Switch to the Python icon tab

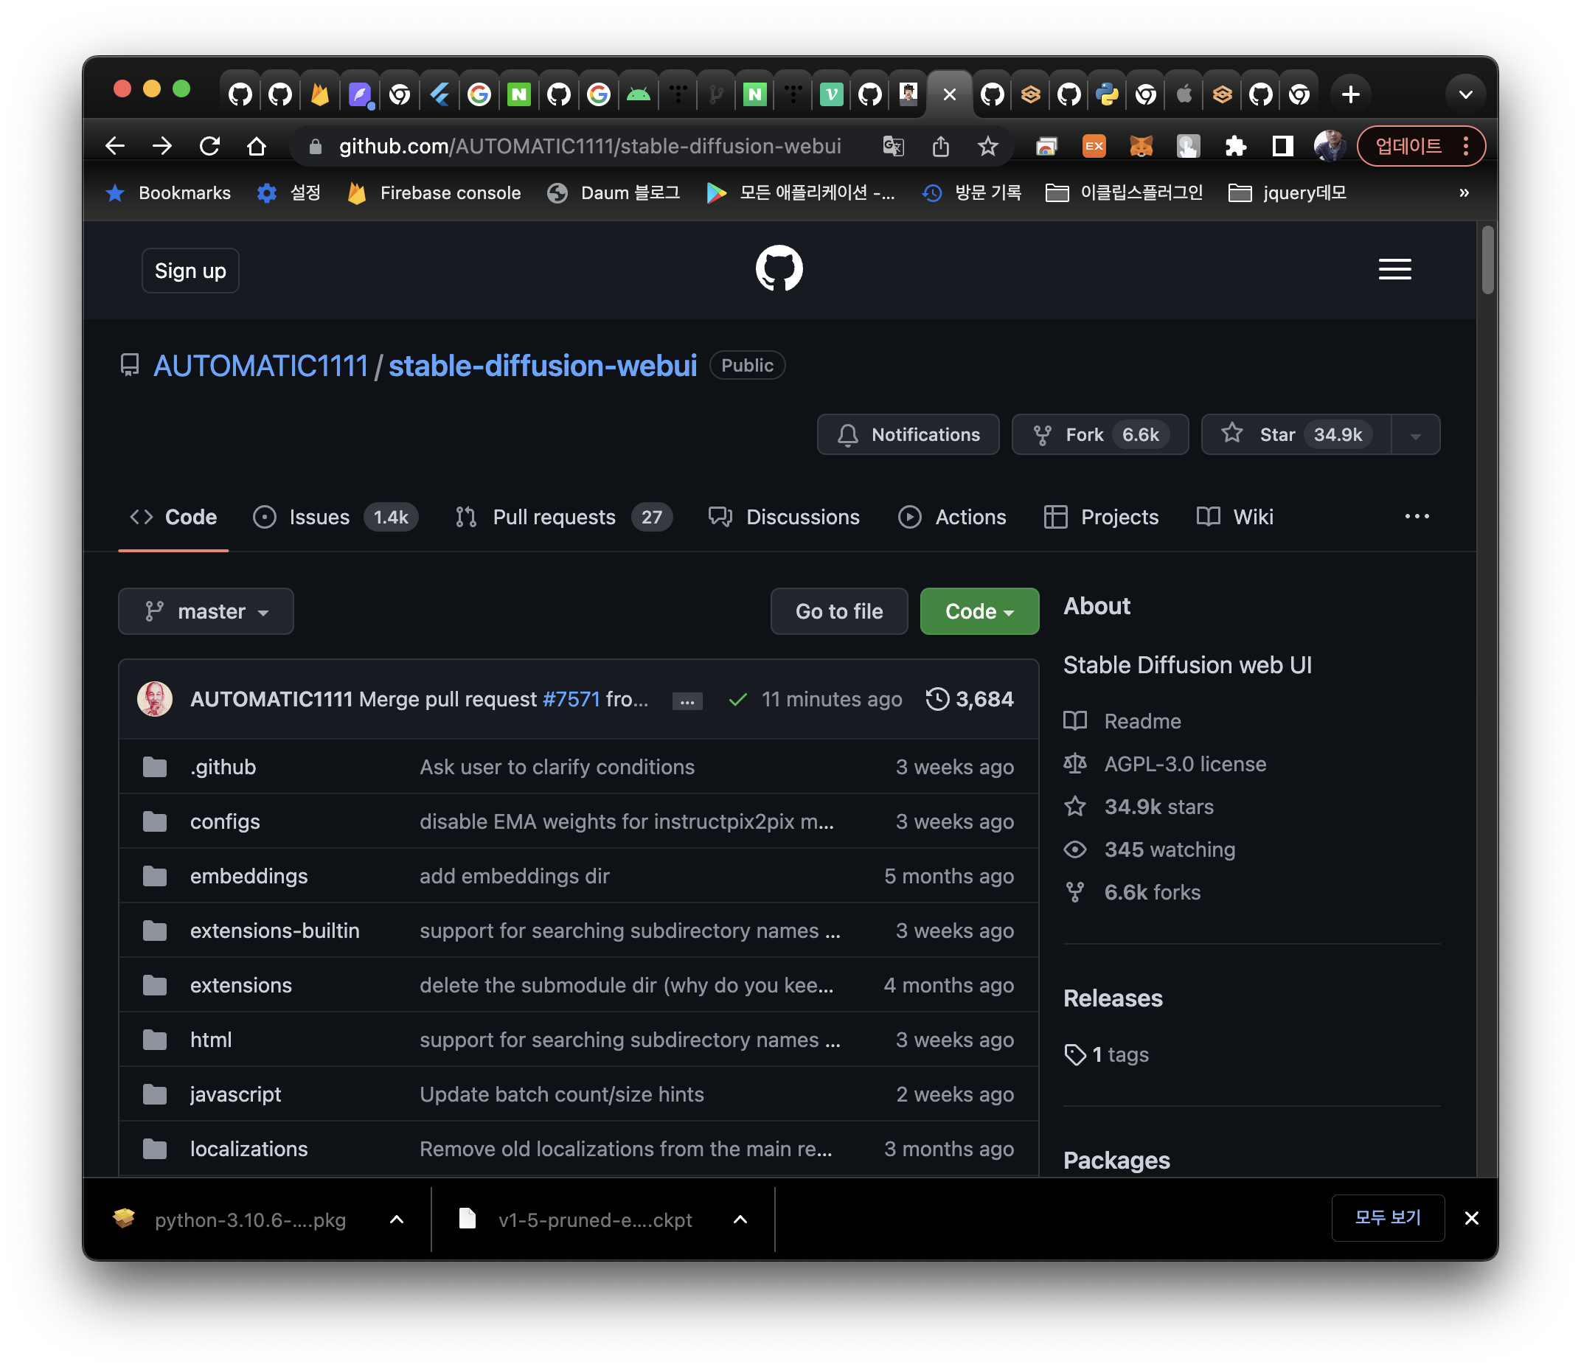tap(1106, 94)
